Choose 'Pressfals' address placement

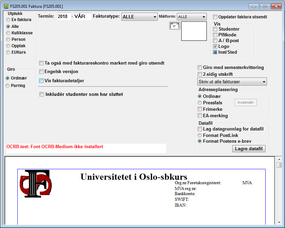tap(200, 103)
